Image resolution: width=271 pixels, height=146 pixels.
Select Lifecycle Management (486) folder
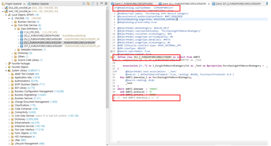(x=30, y=144)
